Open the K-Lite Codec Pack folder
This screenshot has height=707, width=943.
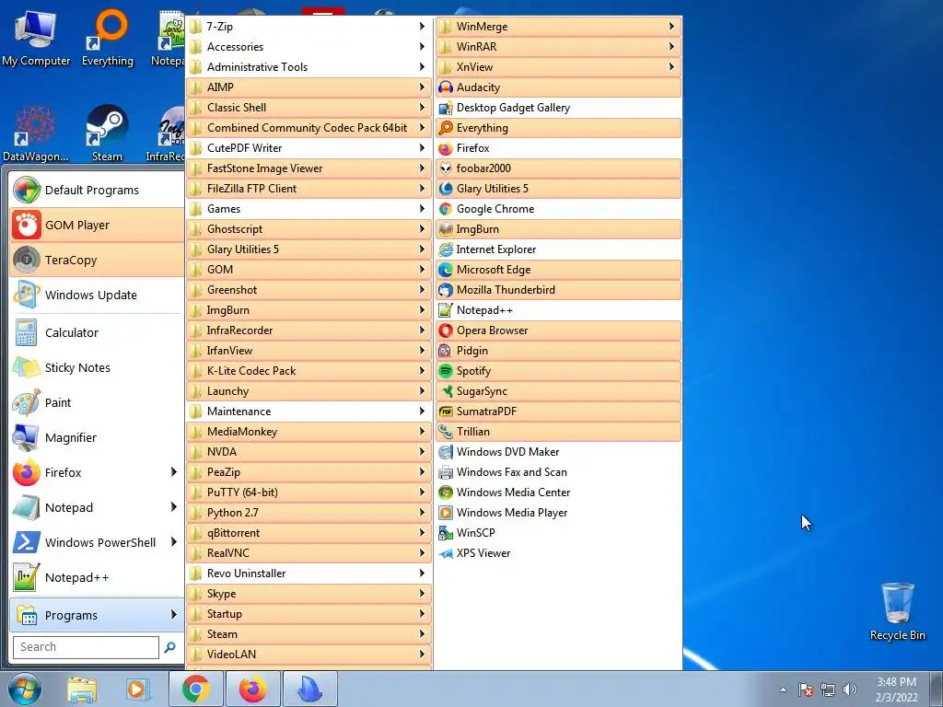click(x=309, y=371)
